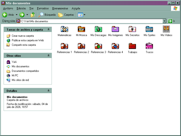The image size is (181, 136).
Task: Click the Búsqueda magnifier button
Action: (47, 15)
